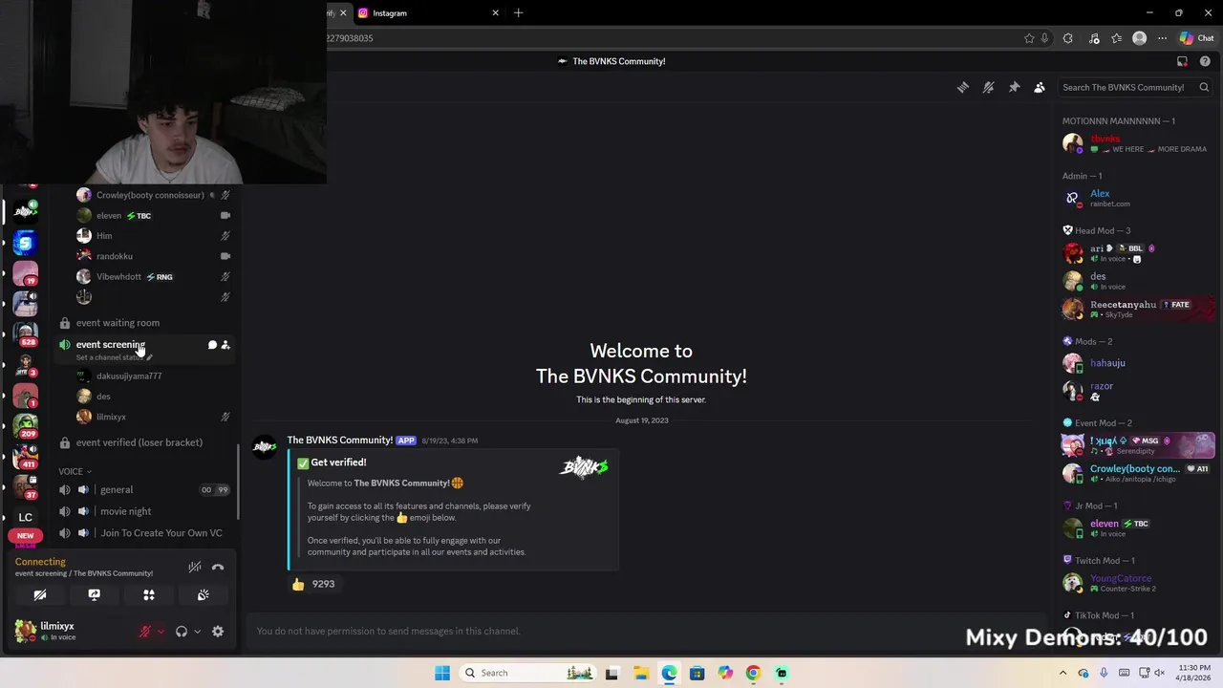
Task: Open hahauju in Mods list
Action: click(1137, 363)
